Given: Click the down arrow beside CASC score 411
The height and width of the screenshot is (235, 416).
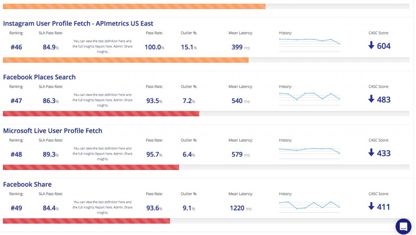Looking at the screenshot, I should [x=371, y=206].
